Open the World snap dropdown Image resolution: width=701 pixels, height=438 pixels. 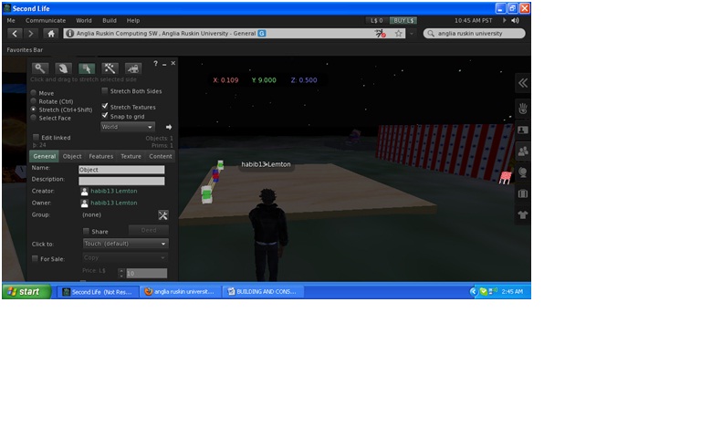(128, 127)
